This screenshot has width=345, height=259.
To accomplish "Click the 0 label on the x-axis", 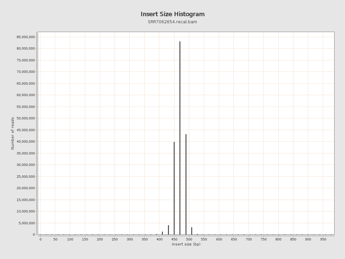I will tap(40, 239).
